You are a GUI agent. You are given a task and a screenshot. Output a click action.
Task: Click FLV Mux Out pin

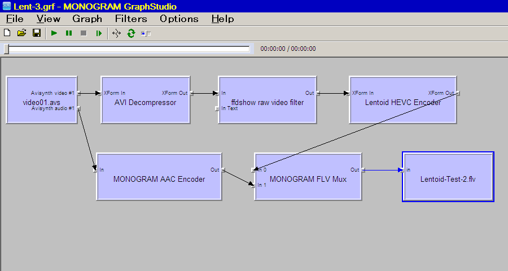pos(363,170)
